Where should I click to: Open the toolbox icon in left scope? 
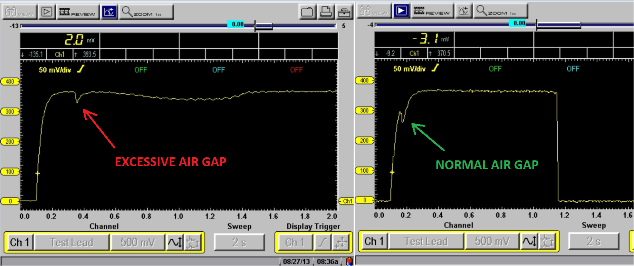click(x=344, y=12)
